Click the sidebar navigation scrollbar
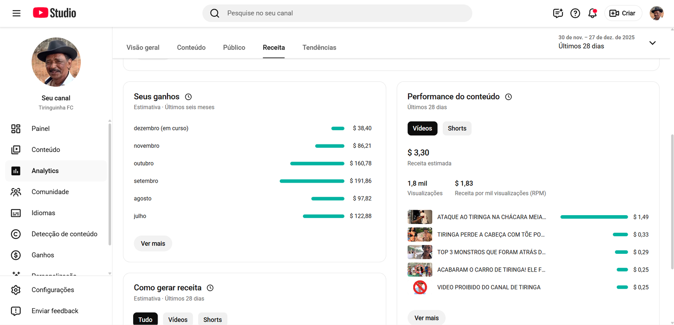 point(110,184)
